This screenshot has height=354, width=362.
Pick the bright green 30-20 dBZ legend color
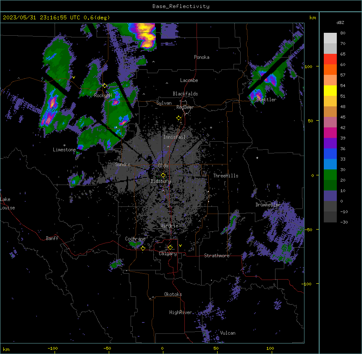[x=330, y=175]
